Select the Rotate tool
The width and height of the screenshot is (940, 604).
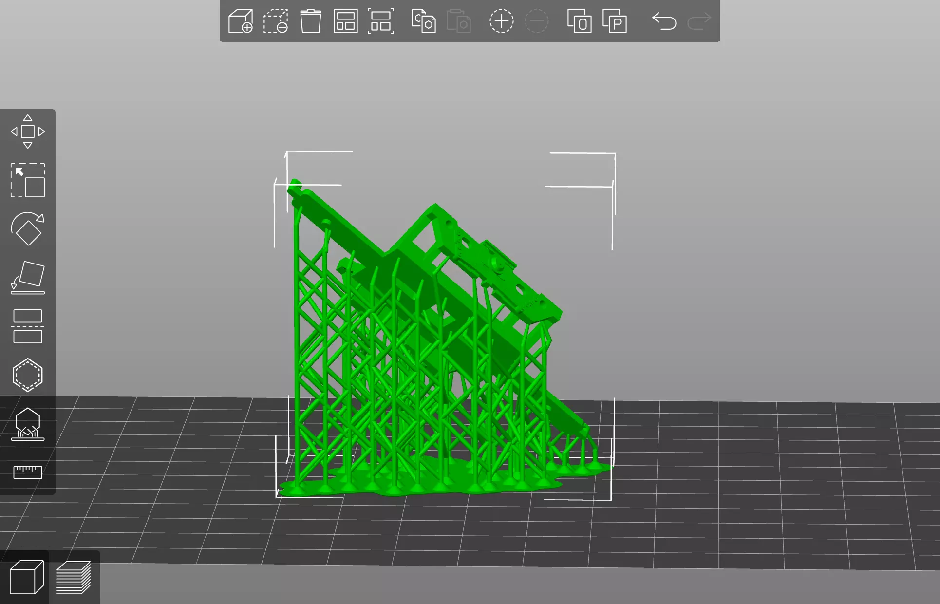click(28, 229)
